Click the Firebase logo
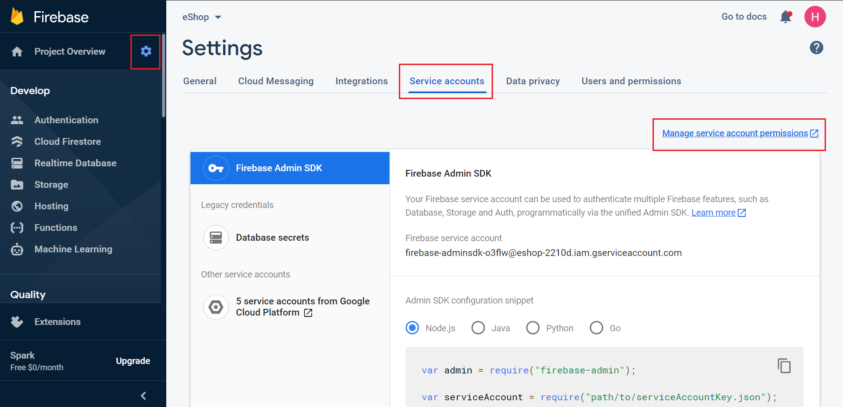The width and height of the screenshot is (843, 407). 17,17
